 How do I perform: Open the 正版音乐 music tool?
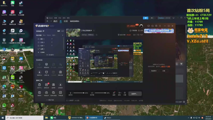point(60,86)
